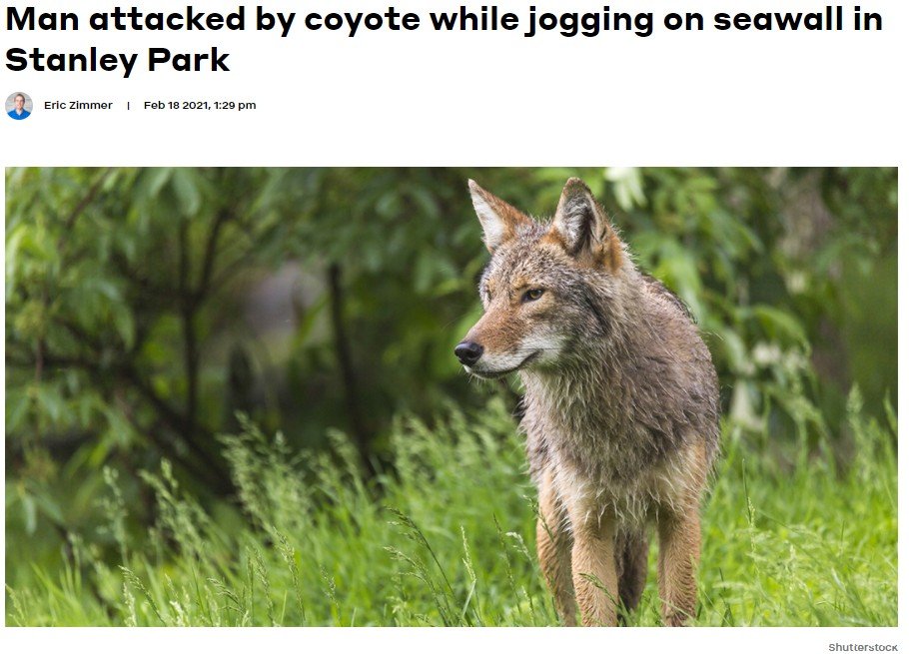This screenshot has height=654, width=909.
Task: Click the word 'jogging' in the headline
Action: pos(588,21)
